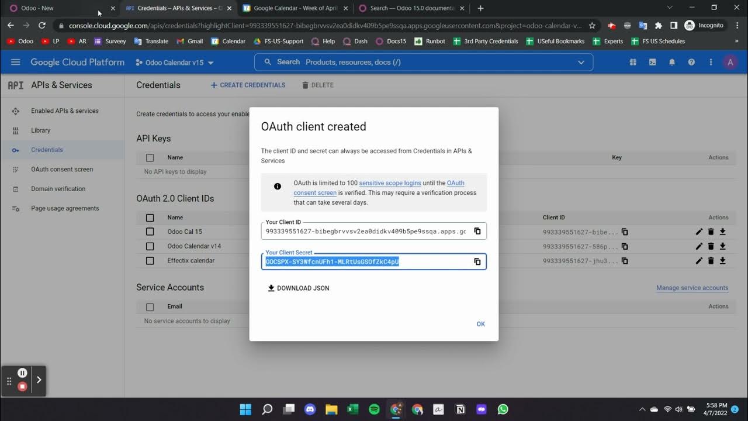748x421 pixels.
Task: Open the Windows Start menu
Action: click(x=245, y=409)
